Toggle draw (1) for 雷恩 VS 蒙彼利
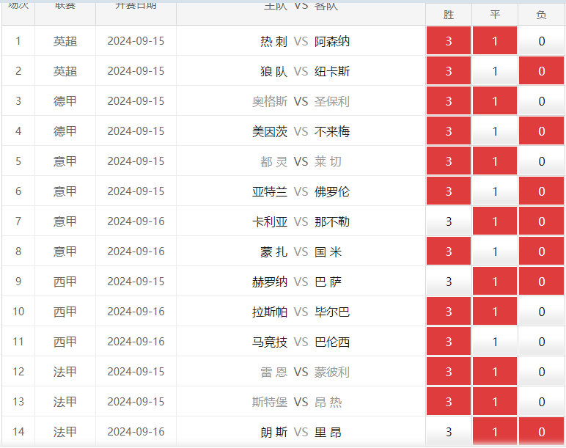Screen dimensions: 566x448 pos(495,372)
